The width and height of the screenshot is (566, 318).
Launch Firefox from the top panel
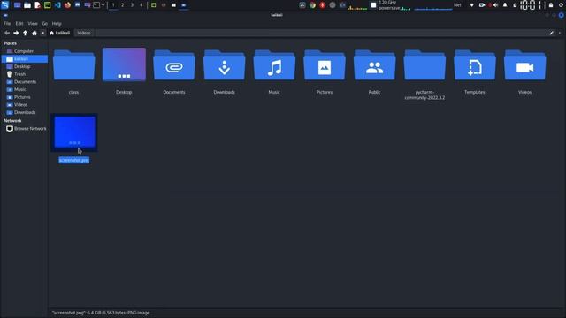[x=67, y=5]
